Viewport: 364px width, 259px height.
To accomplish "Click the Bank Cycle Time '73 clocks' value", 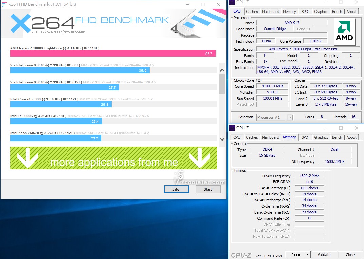I will (309, 212).
